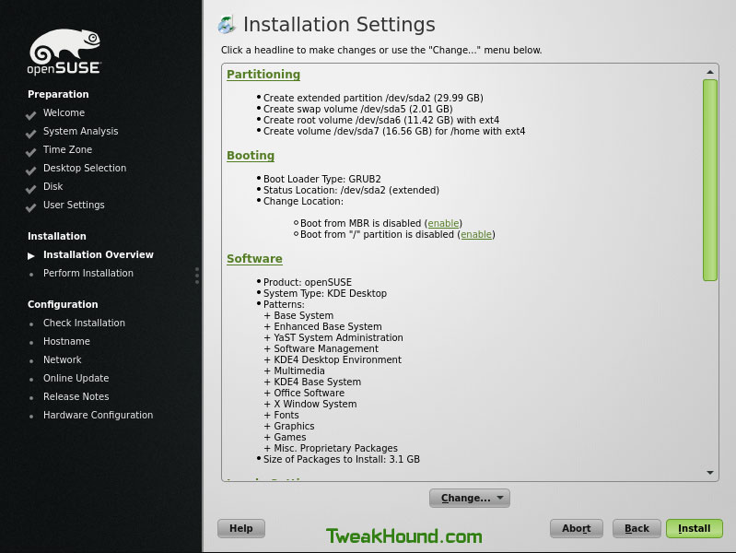Click "Status Location: /dev/sda2" line
This screenshot has width=736, height=553.
[351, 190]
